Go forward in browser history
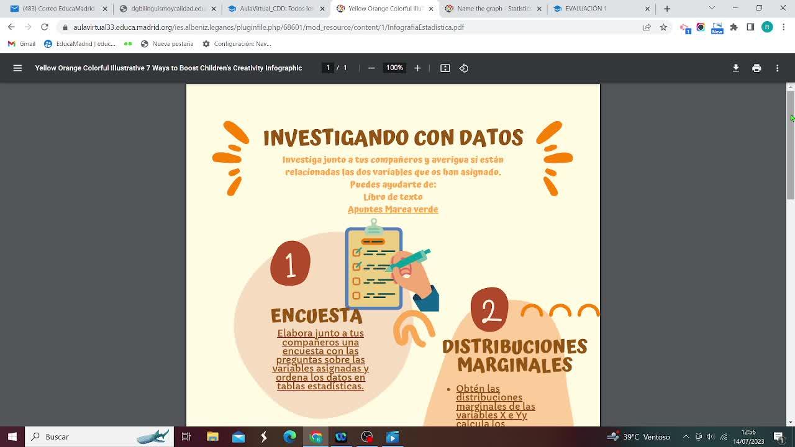The width and height of the screenshot is (795, 447). pos(28,27)
